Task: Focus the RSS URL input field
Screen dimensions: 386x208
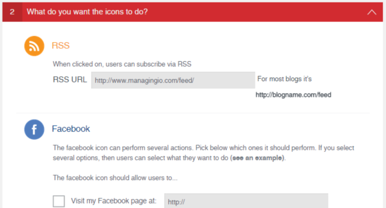Action: tap(173, 80)
